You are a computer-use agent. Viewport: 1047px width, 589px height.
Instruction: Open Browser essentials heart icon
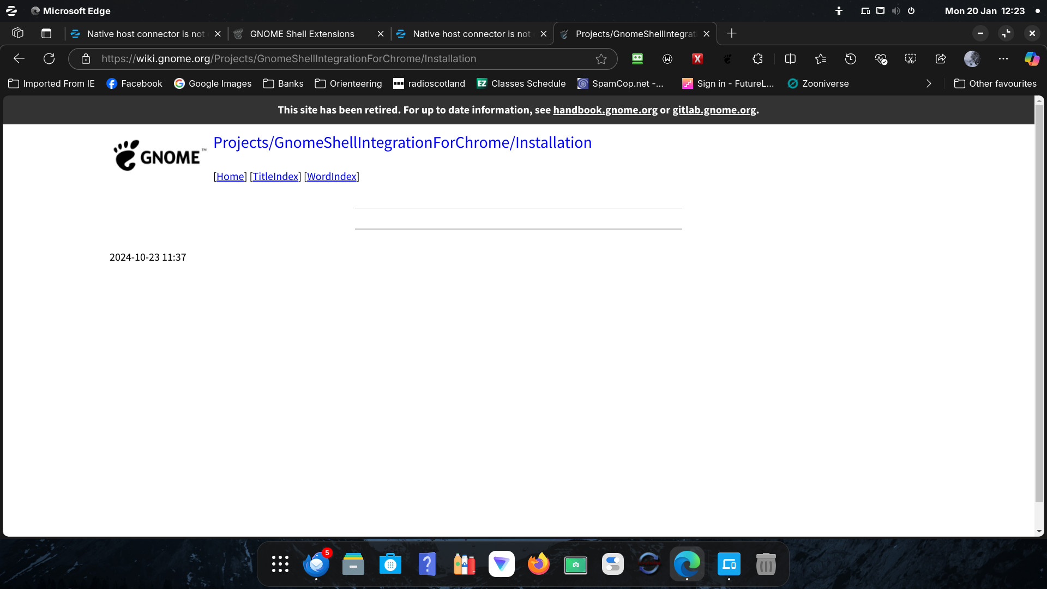point(881,59)
